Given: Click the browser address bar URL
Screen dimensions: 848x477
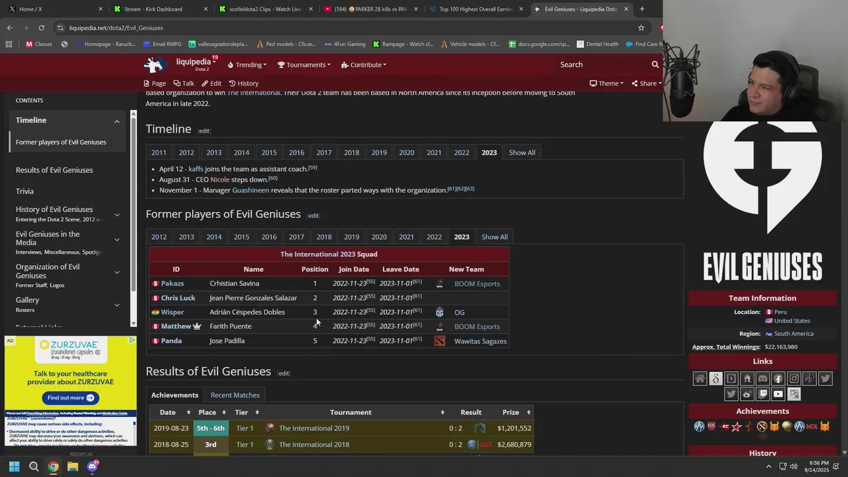Looking at the screenshot, I should [x=116, y=28].
